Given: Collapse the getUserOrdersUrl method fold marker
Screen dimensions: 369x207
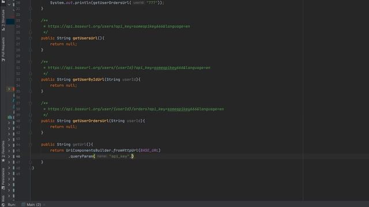Looking at the screenshot, I should [31, 121].
